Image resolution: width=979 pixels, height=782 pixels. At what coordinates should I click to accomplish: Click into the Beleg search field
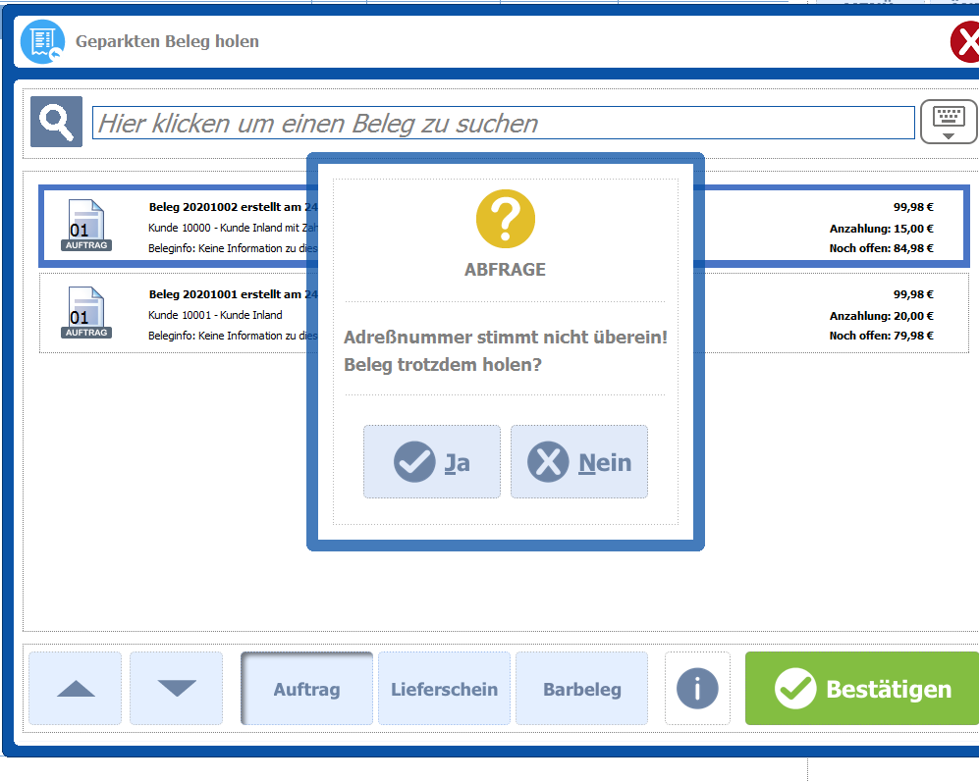point(503,124)
